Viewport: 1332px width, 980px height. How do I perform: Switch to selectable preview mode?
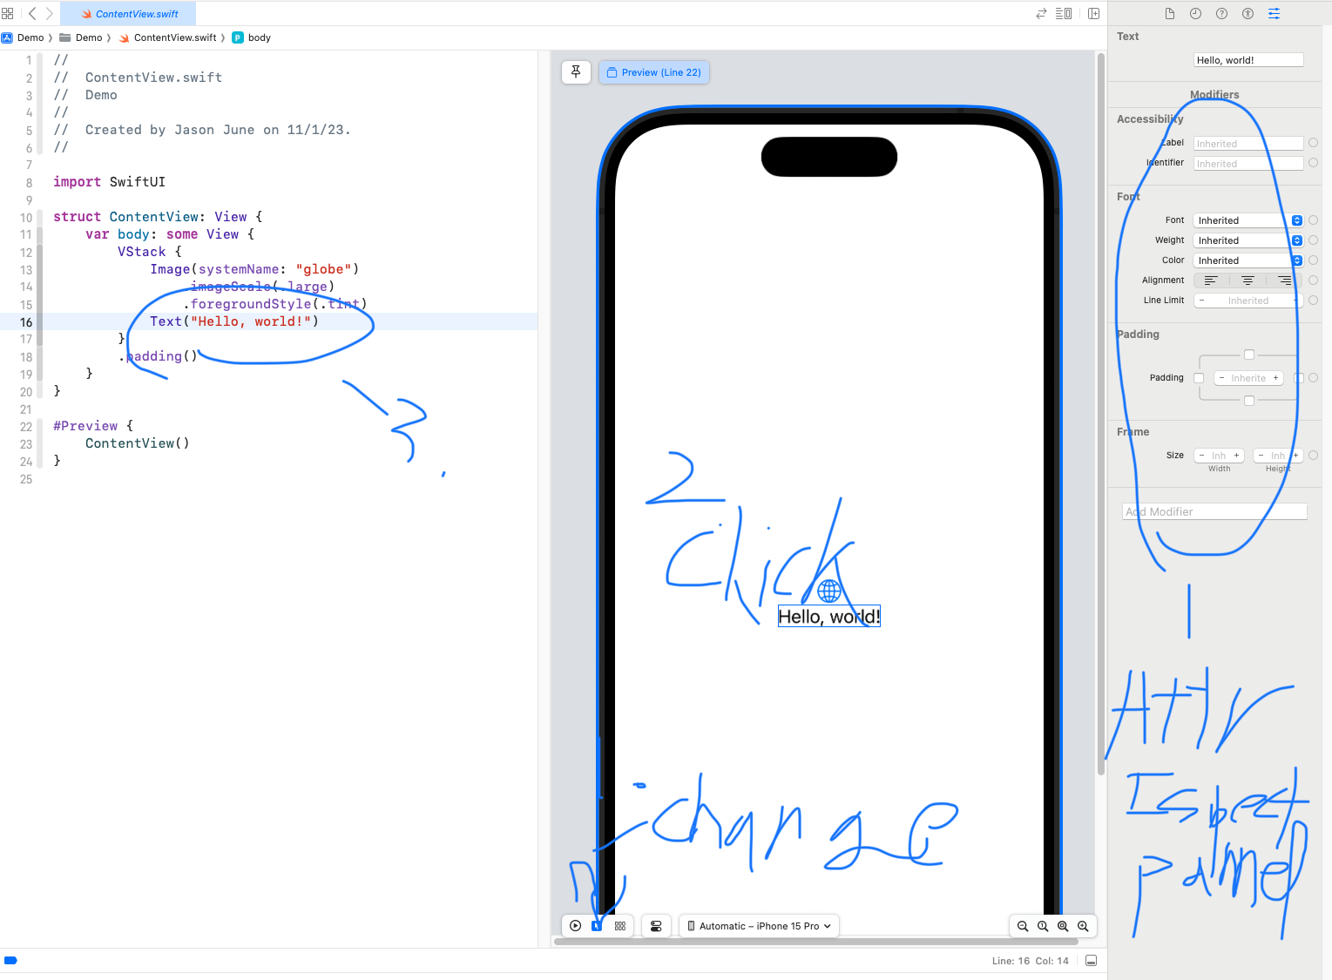pyautogui.click(x=596, y=925)
